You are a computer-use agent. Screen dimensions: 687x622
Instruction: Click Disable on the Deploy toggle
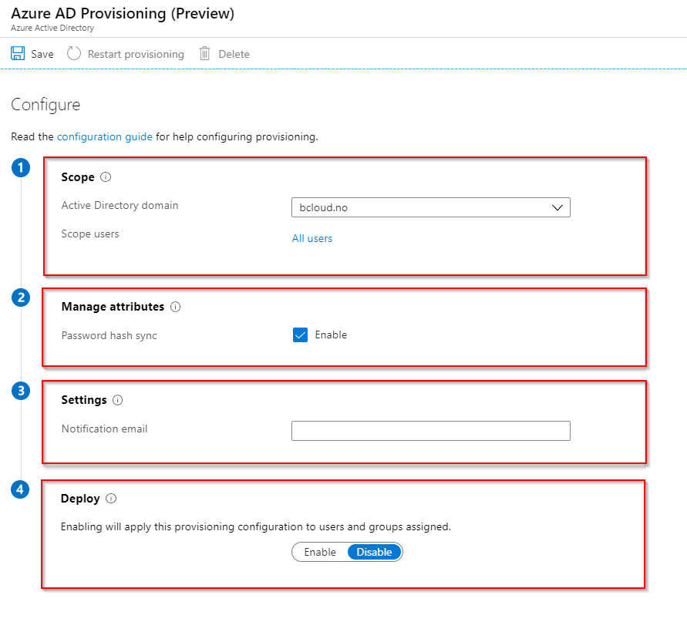point(374,552)
